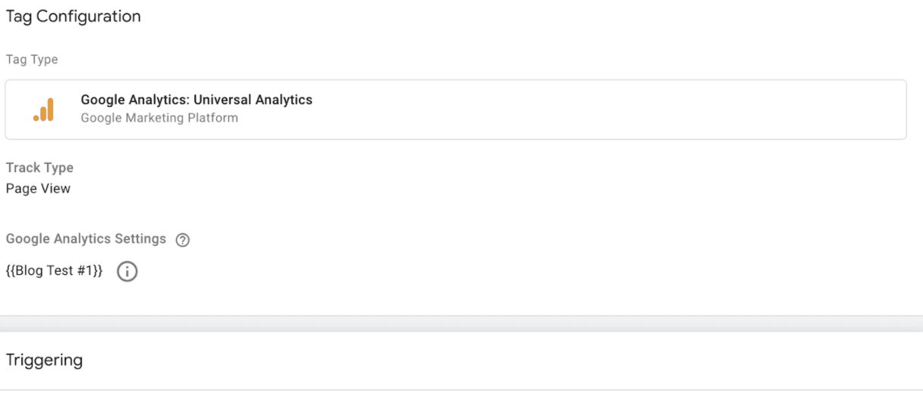Click the orange Google Analytics bar-chart icon
The image size is (923, 416).
pyautogui.click(x=44, y=109)
